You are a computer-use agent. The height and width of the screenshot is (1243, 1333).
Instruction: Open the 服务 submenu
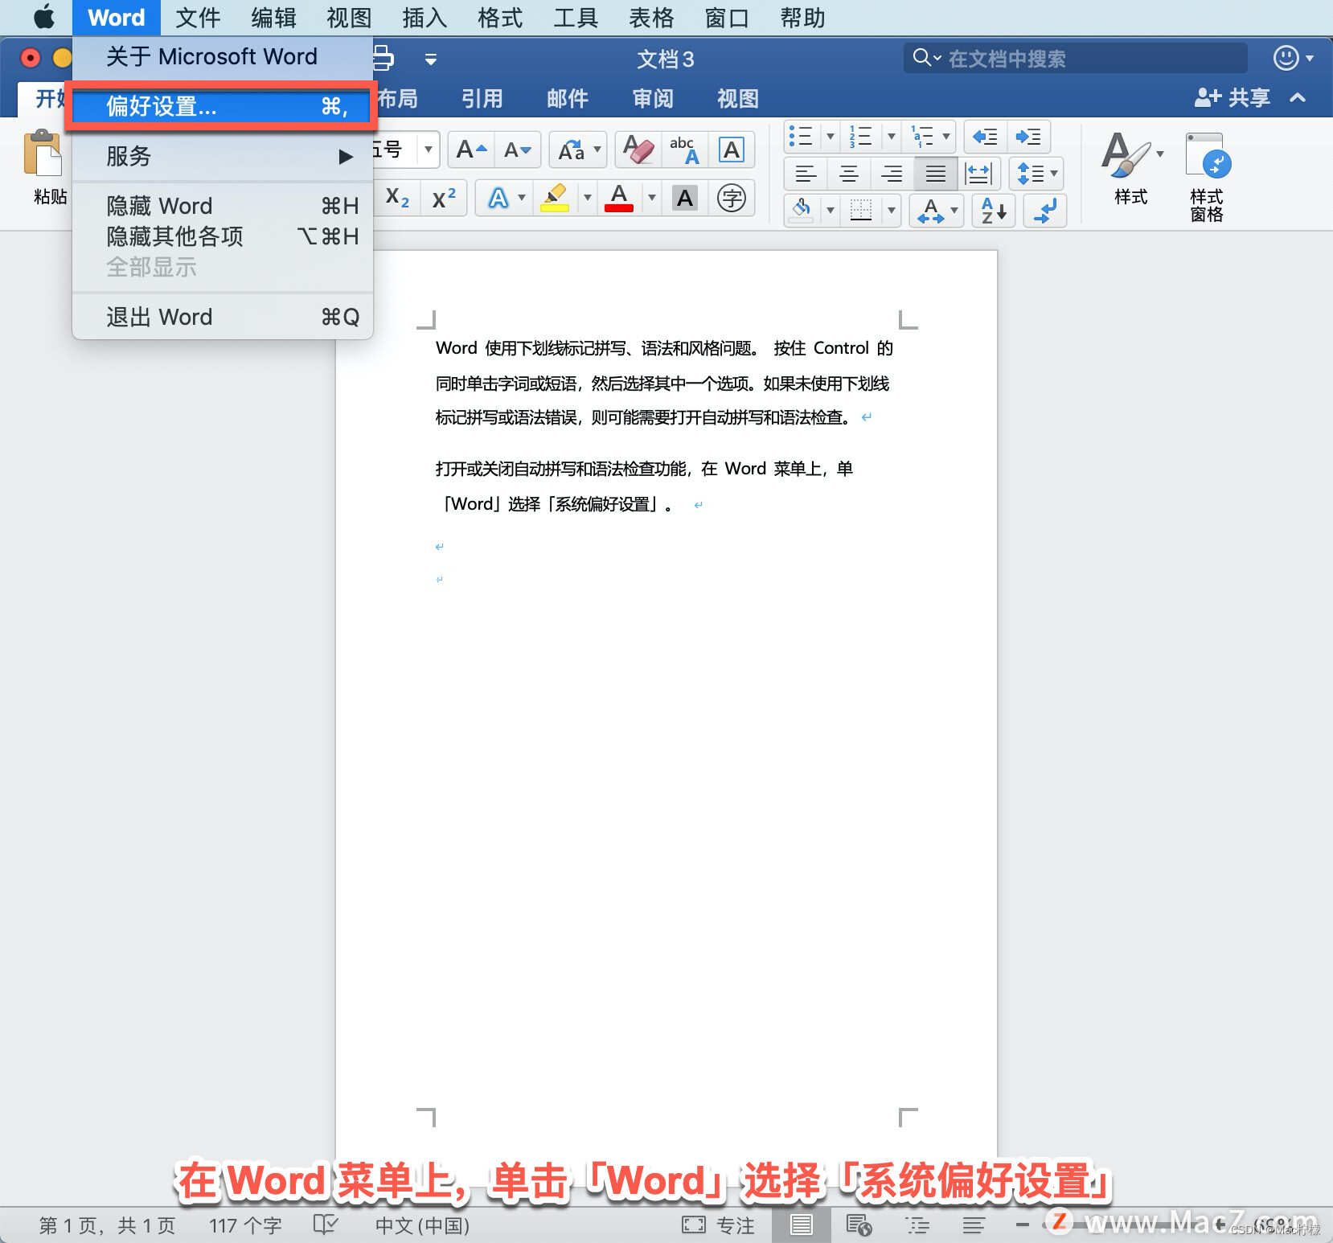point(222,156)
